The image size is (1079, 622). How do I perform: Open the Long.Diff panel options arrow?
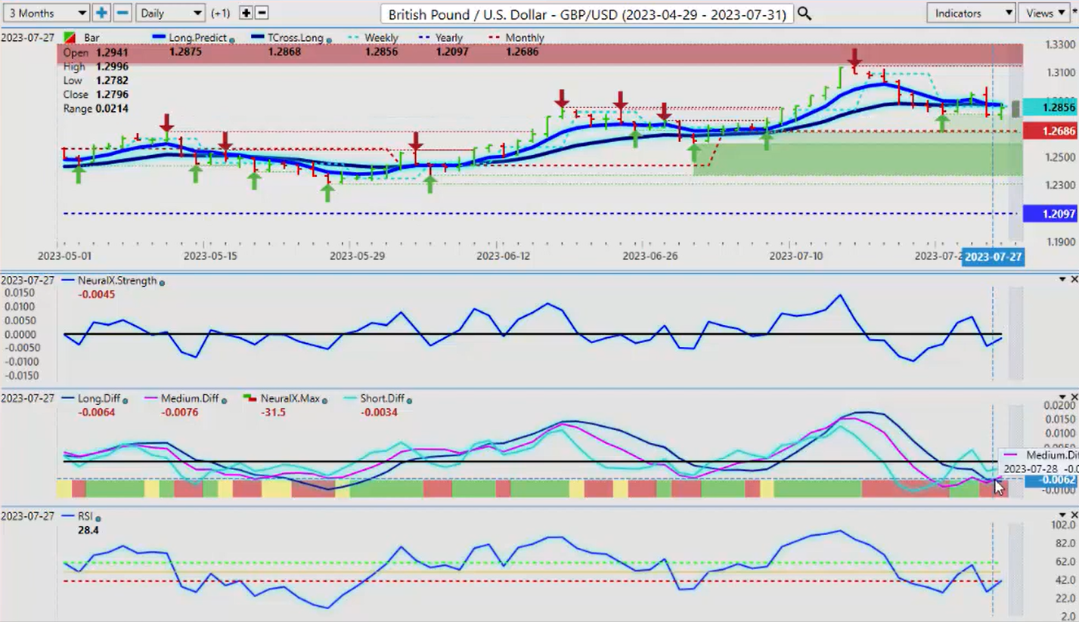pos(1062,397)
